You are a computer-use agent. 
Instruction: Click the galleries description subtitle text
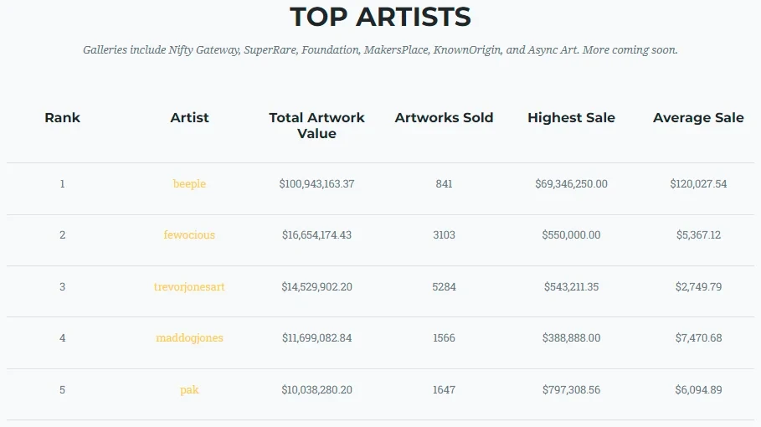(x=380, y=50)
